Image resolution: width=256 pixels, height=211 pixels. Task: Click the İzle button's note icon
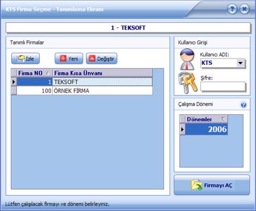(20, 59)
